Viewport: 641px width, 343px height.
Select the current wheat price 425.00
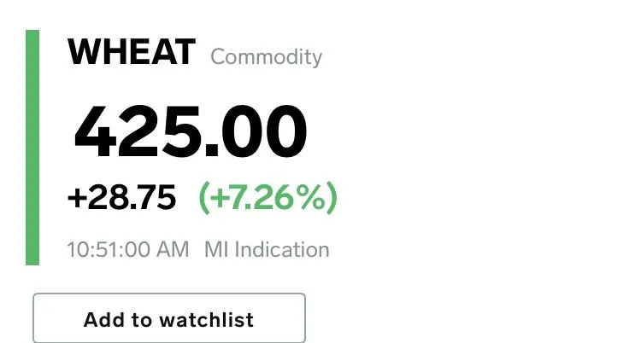pos(190,131)
